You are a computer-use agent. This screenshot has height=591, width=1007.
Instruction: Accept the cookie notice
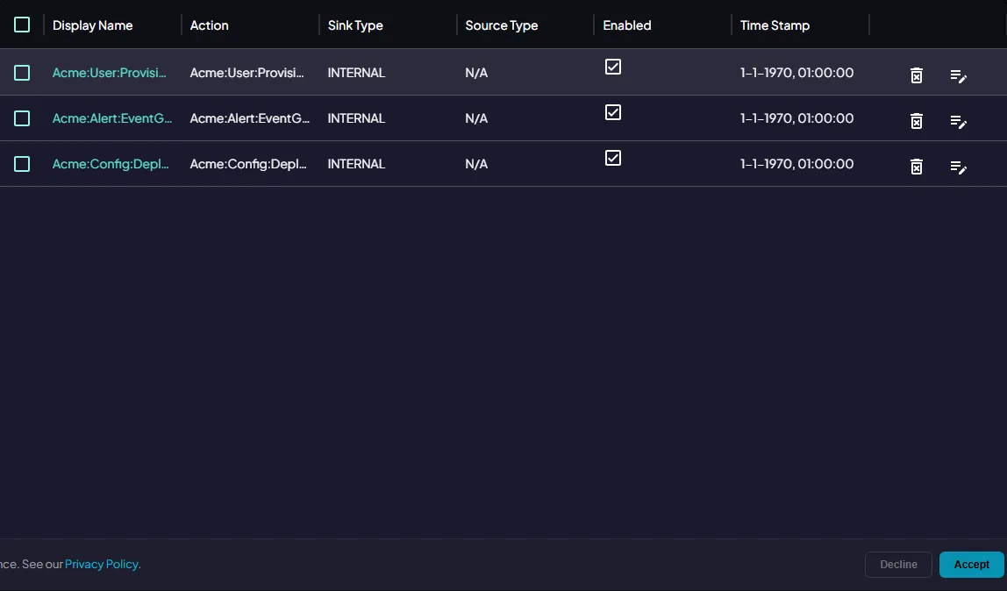coord(971,565)
